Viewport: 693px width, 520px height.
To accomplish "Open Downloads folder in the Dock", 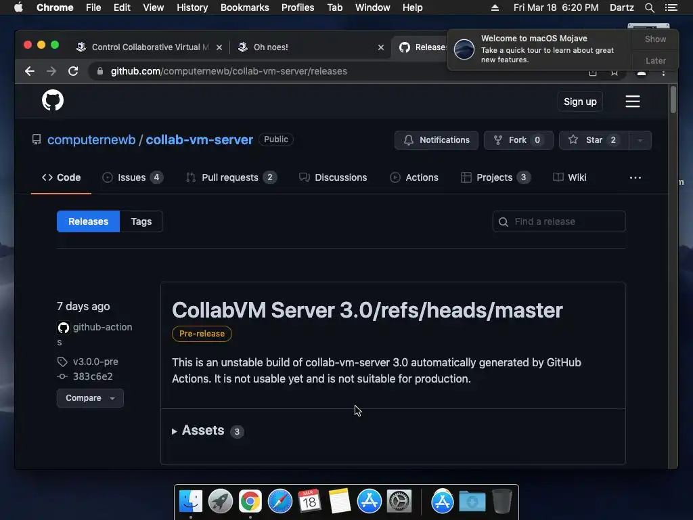I will [x=472, y=501].
